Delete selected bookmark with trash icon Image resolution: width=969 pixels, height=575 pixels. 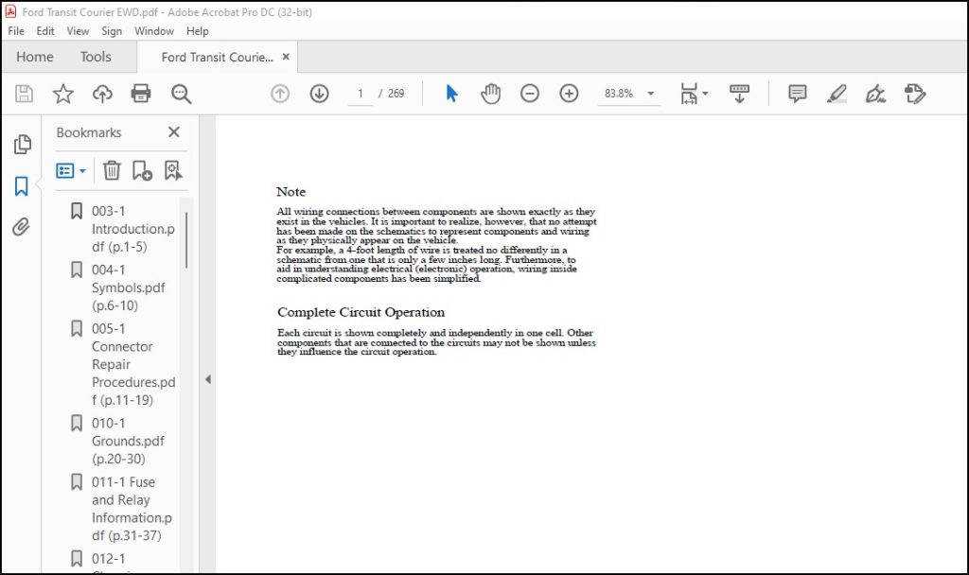coord(112,170)
